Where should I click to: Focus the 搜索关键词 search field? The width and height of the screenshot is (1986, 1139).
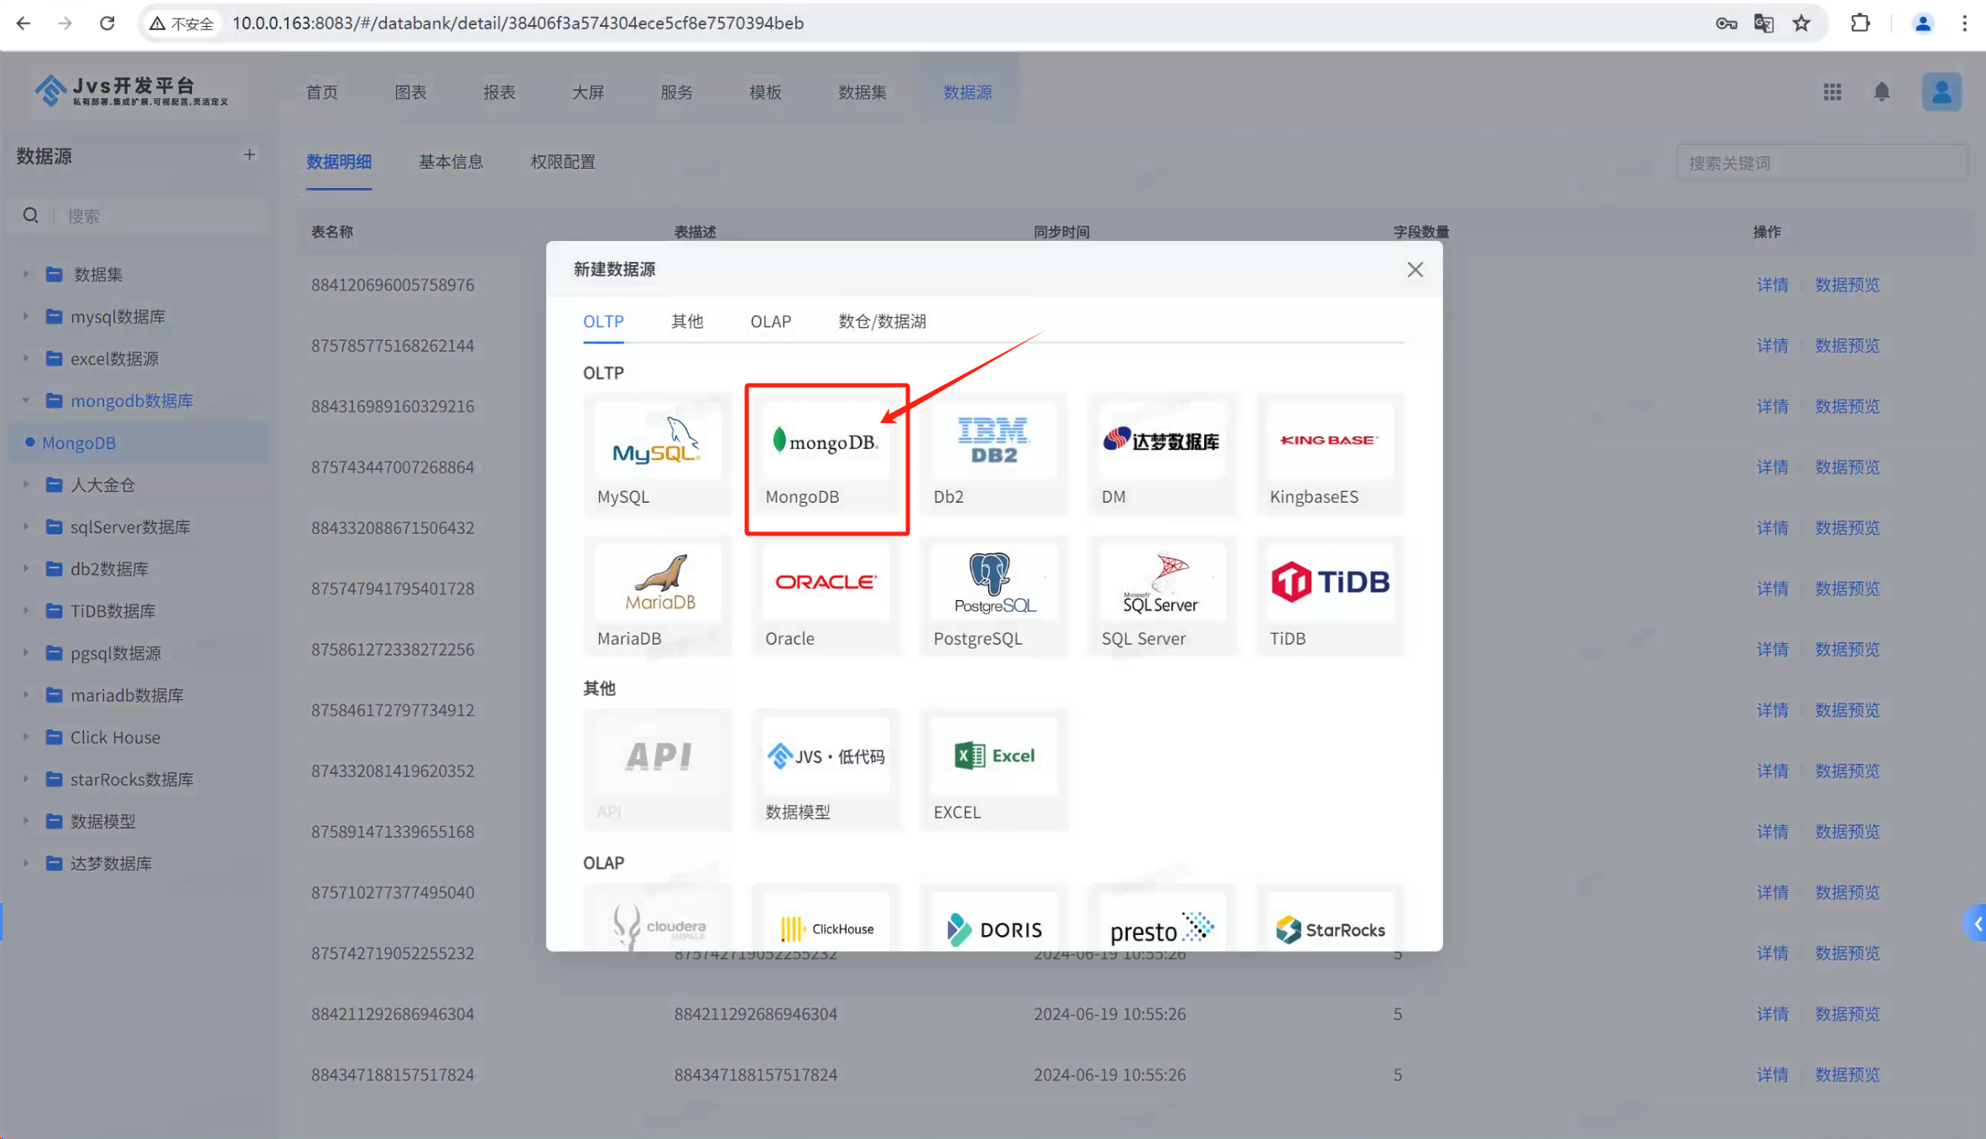click(1821, 163)
